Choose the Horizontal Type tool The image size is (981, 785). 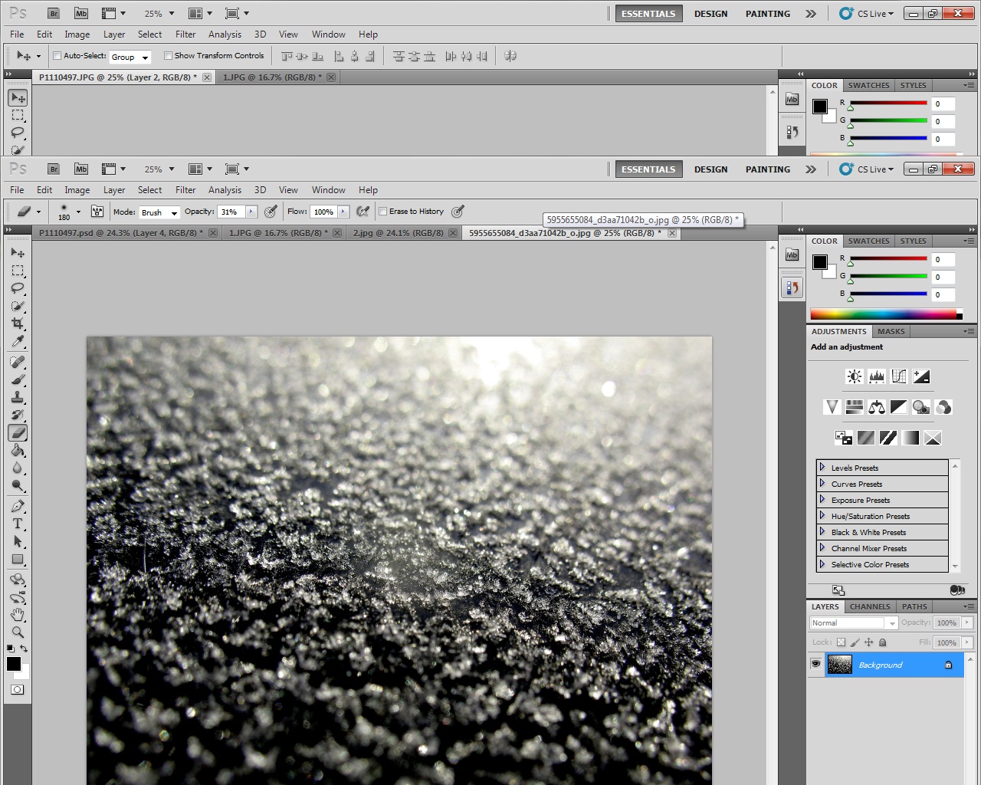pos(18,524)
